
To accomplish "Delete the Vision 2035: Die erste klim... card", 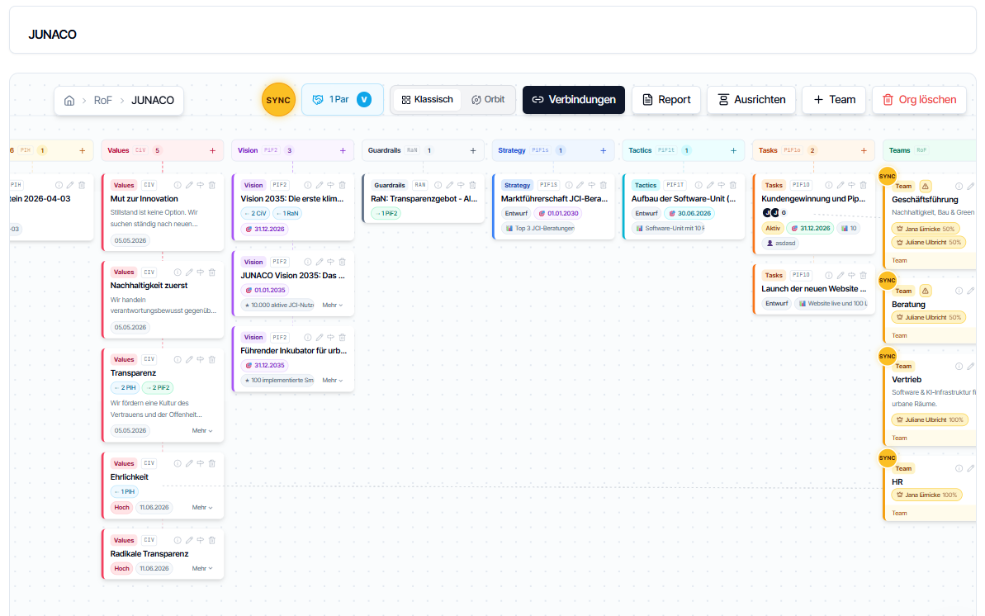I will tap(343, 186).
